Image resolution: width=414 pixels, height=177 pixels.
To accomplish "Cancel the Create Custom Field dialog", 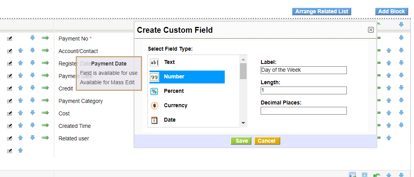I will 267,141.
